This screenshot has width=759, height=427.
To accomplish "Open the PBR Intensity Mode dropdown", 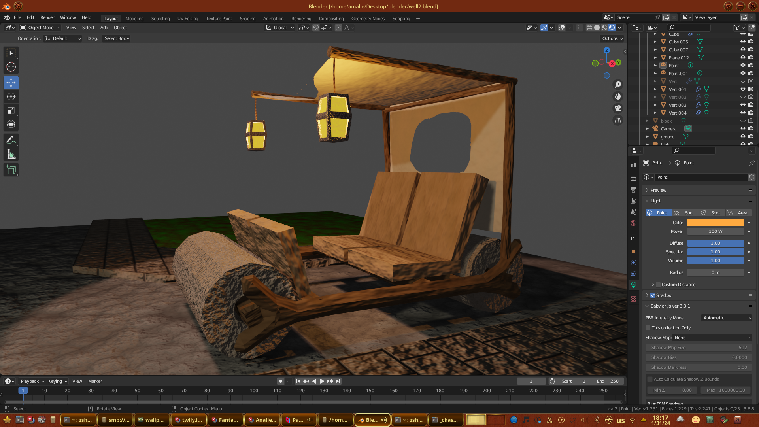I will coord(727,318).
